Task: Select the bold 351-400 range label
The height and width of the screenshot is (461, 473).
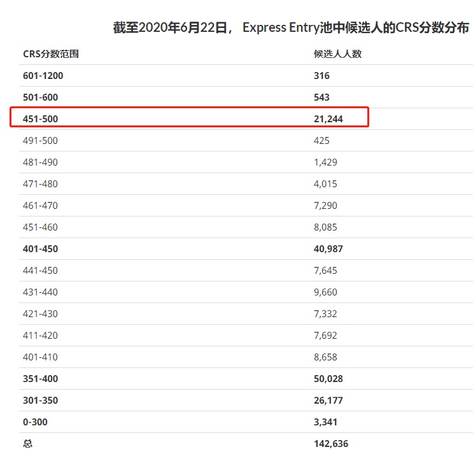Action: coord(40,379)
